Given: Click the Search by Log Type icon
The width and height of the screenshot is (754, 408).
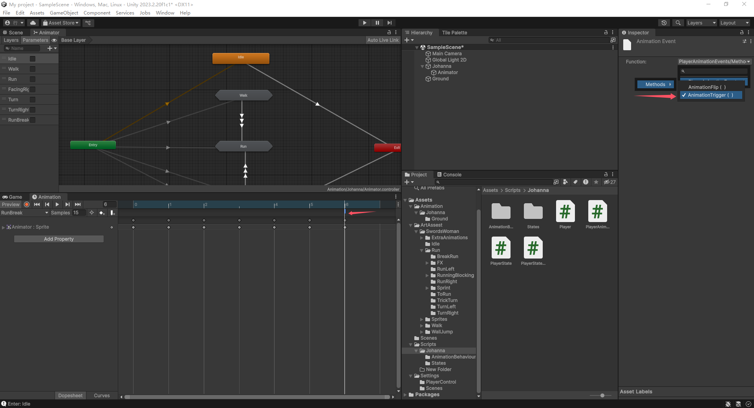Looking at the screenshot, I should click(586, 182).
